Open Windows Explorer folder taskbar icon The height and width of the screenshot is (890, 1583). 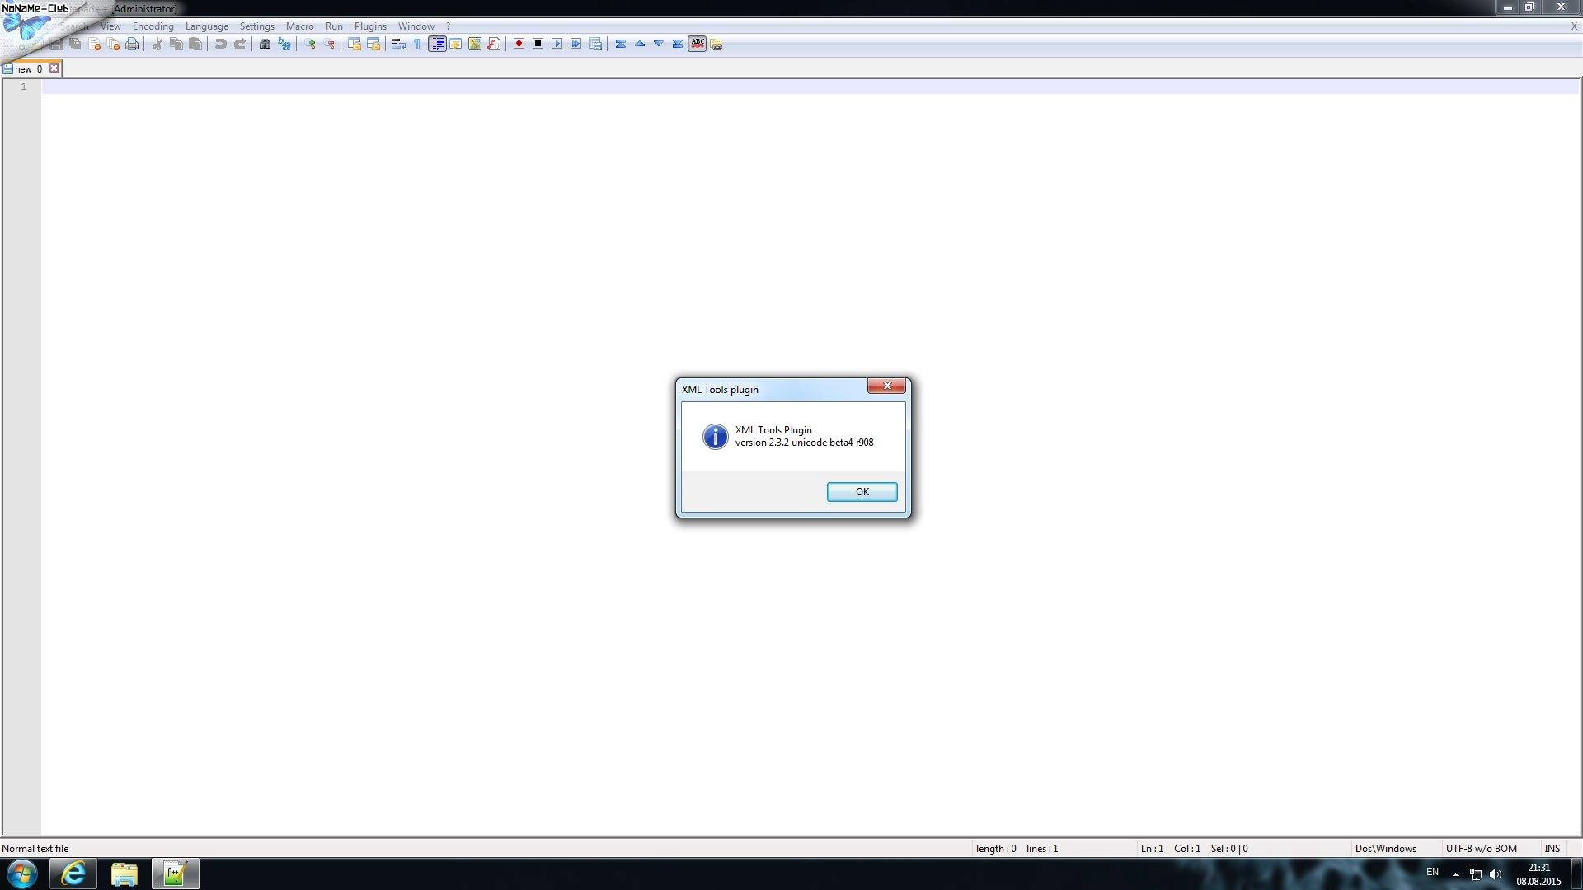[124, 874]
